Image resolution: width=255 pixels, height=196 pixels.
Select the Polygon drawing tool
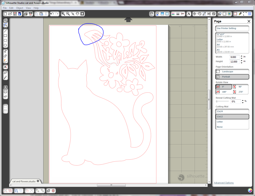[5, 51]
